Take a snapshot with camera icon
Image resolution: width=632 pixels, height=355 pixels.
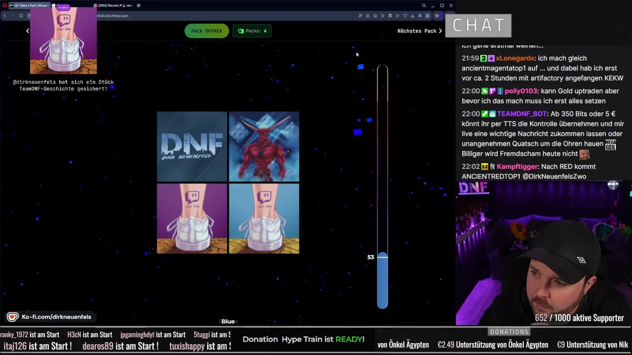point(375,16)
